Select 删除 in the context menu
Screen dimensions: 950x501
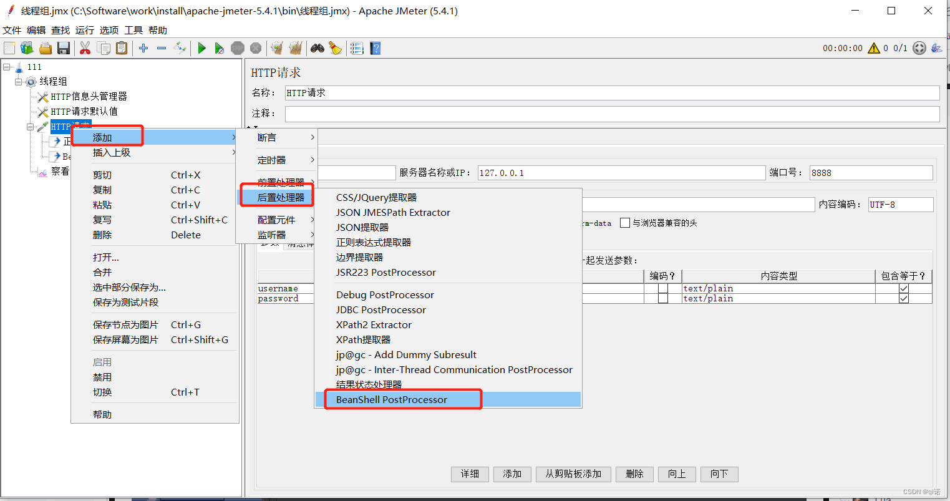[x=155, y=235]
